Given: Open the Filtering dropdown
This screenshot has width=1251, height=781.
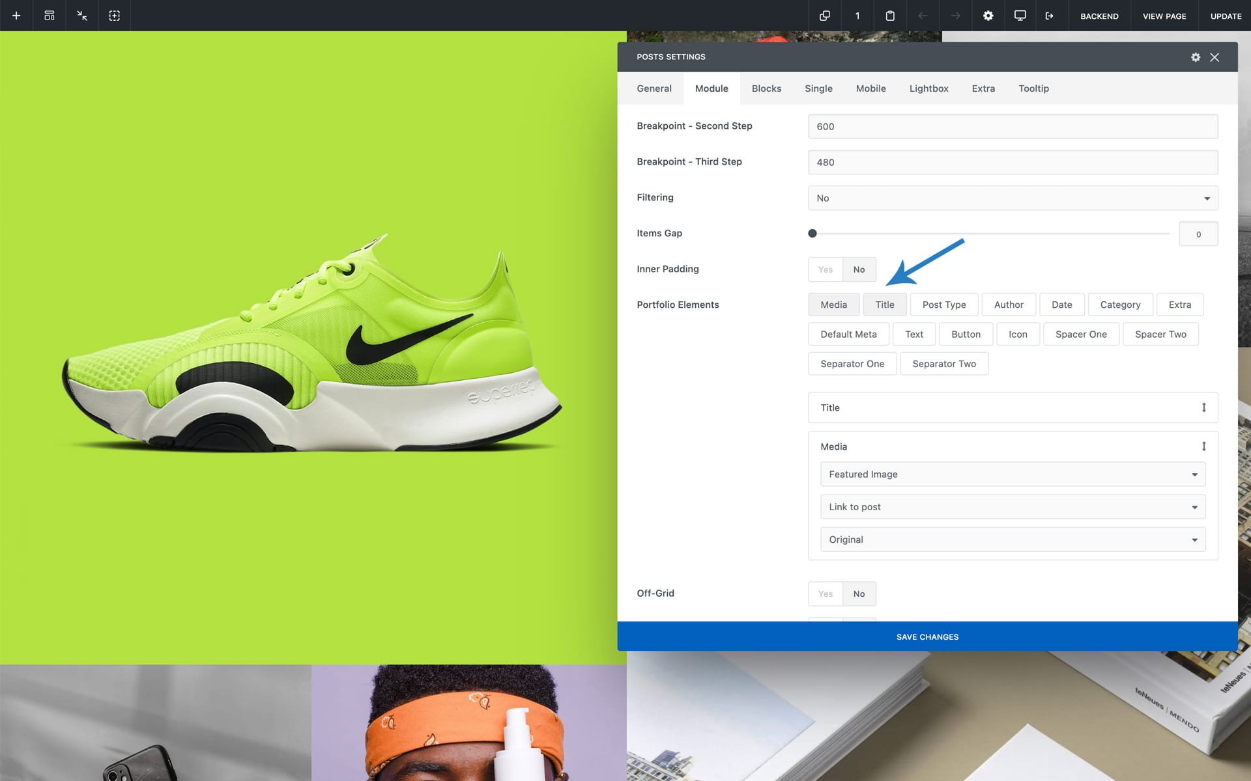Looking at the screenshot, I should 1013,198.
